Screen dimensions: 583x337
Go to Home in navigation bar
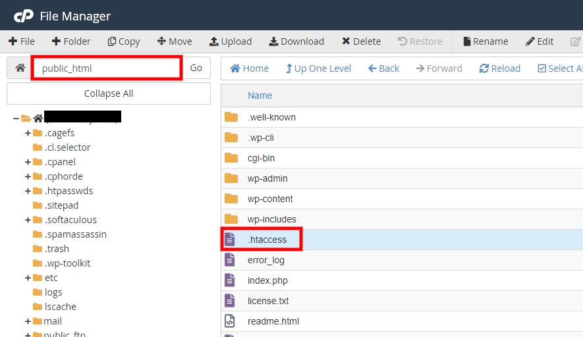[x=250, y=68]
